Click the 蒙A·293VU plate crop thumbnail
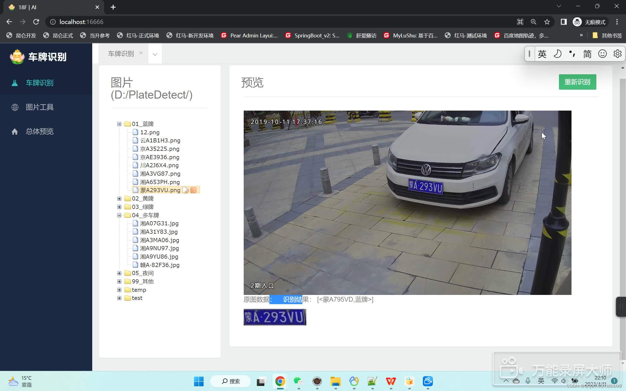626x391 pixels. coord(274,317)
